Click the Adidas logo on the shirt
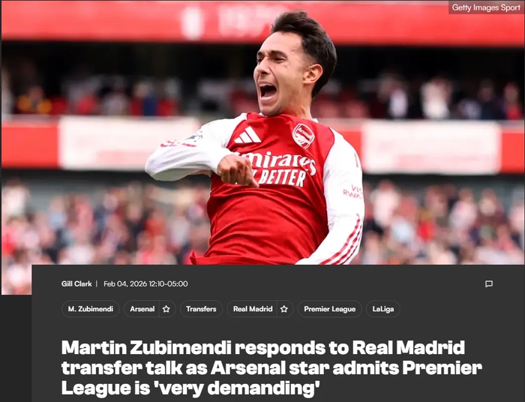This screenshot has height=402, width=525. click(247, 135)
